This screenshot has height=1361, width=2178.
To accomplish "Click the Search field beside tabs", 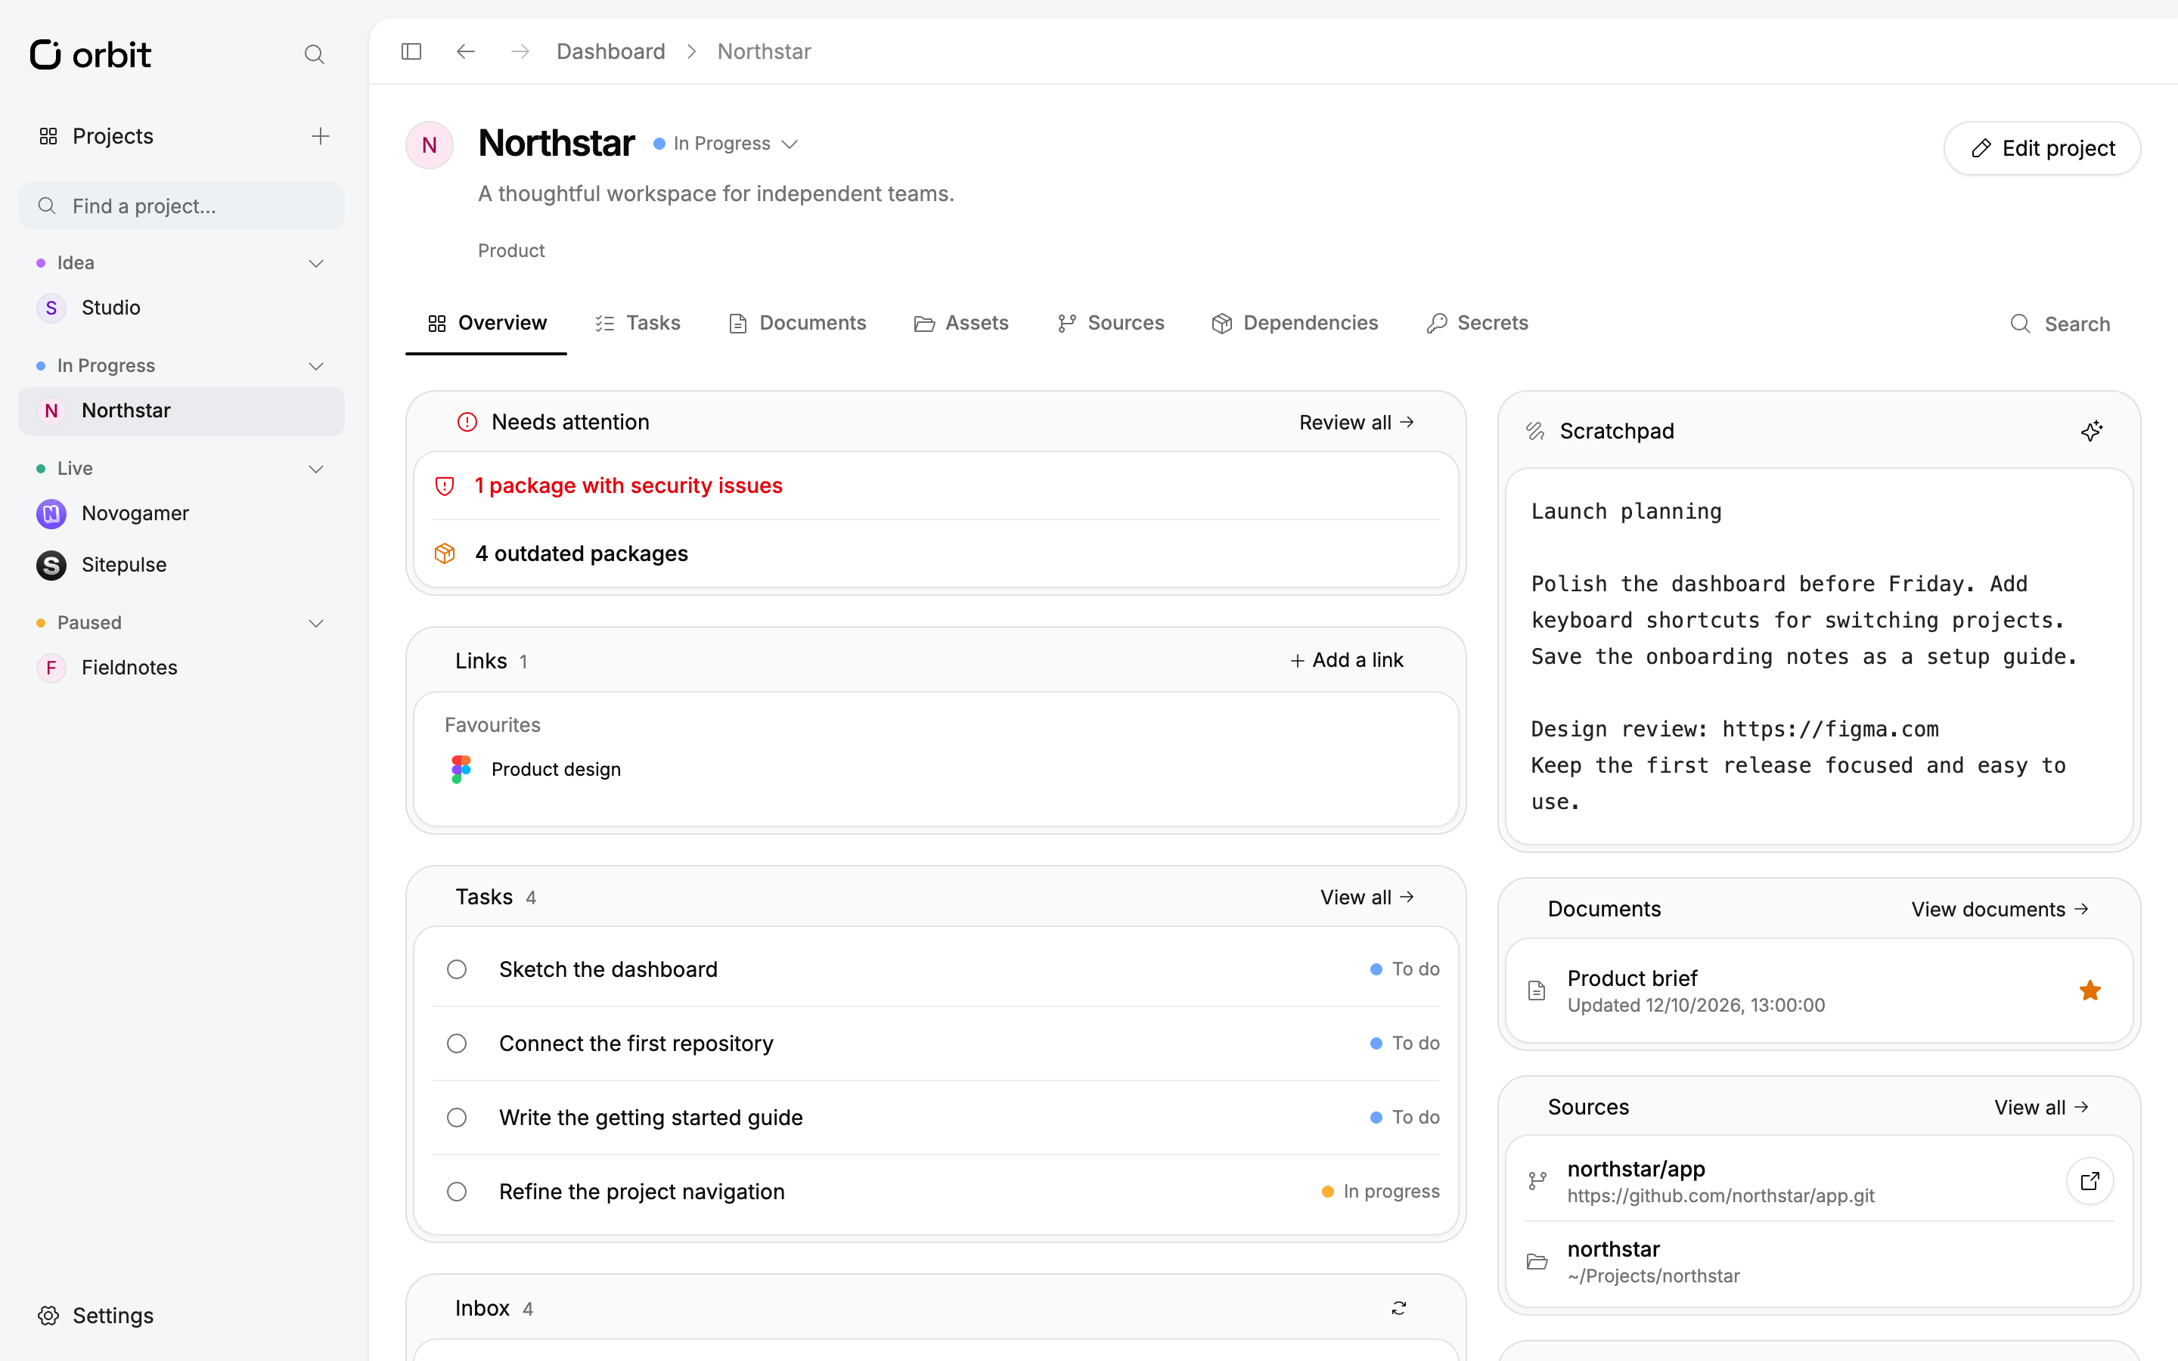I will click(x=2061, y=324).
